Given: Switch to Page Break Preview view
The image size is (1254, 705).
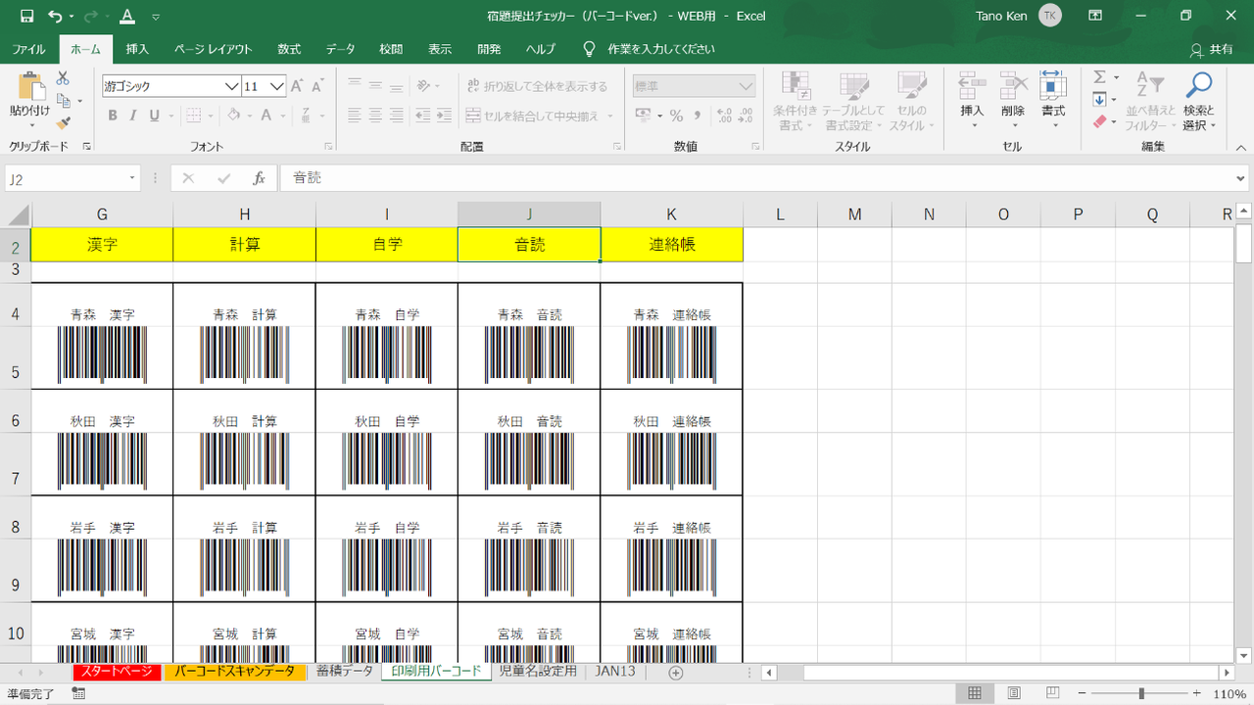Looking at the screenshot, I should [1052, 693].
